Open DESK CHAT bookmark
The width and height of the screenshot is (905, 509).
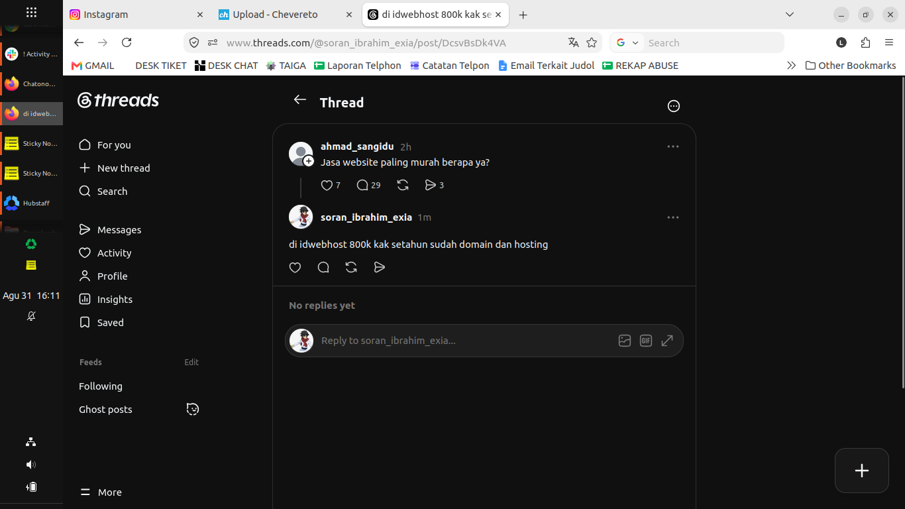(226, 66)
